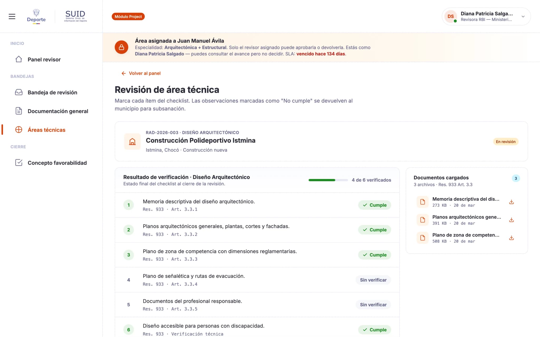This screenshot has height=337, width=540.
Task: Click Volver al panel link
Action: (141, 73)
